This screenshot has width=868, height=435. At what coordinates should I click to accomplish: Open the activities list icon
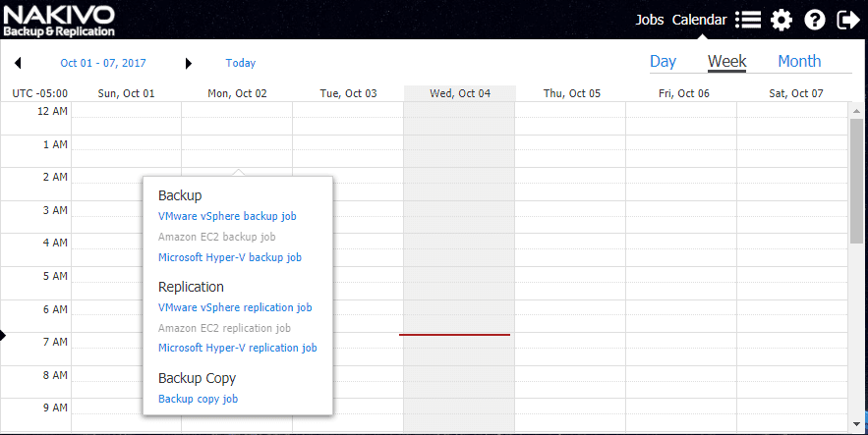pos(748,21)
